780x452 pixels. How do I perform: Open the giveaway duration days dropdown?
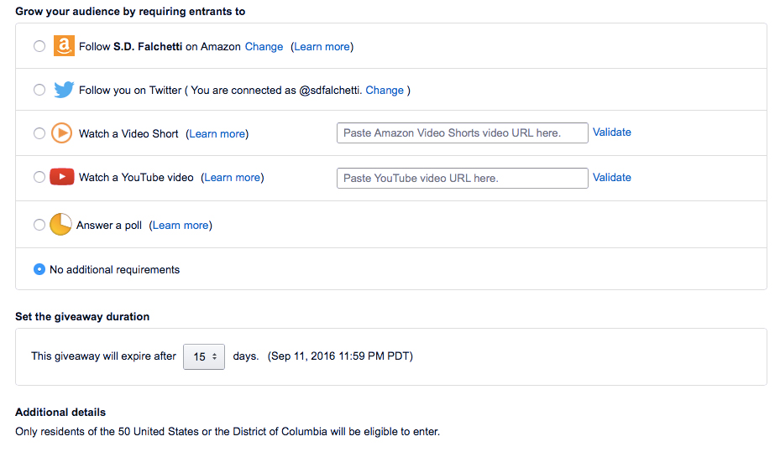pyautogui.click(x=204, y=356)
